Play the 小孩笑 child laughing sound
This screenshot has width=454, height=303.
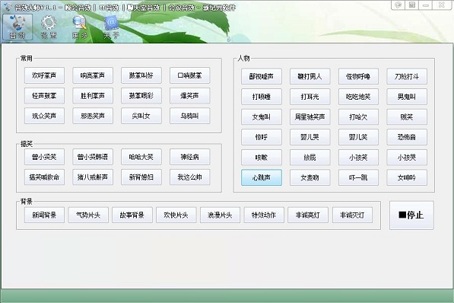coord(358,158)
